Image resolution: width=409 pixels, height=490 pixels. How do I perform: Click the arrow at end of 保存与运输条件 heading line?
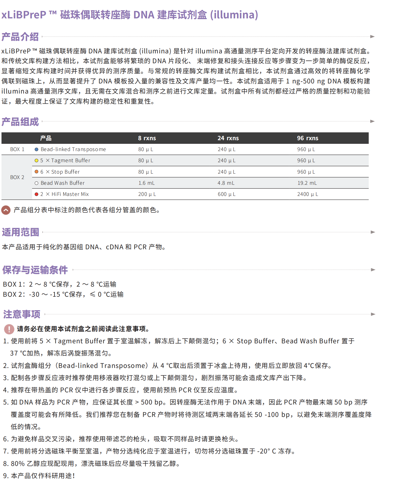373,270
